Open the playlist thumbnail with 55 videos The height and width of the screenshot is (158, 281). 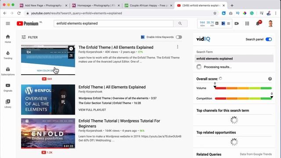[x=48, y=100]
